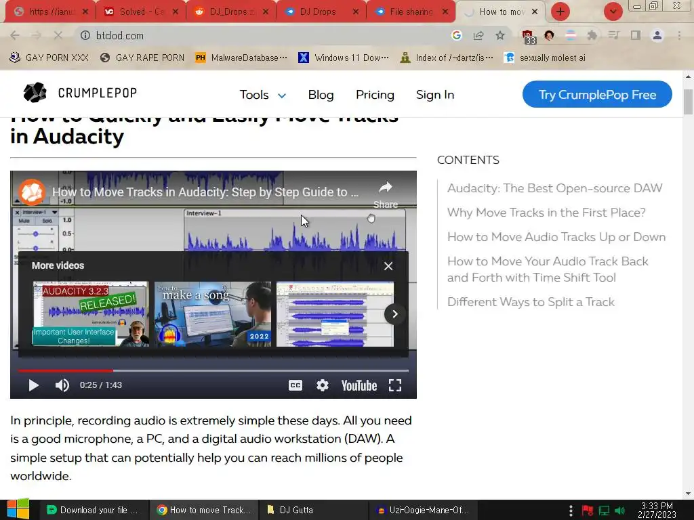The image size is (694, 520).
Task: Open the extension with 33 badge
Action: click(528, 37)
